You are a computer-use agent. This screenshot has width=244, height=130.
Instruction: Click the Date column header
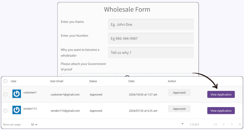pyautogui.click(x=132, y=81)
